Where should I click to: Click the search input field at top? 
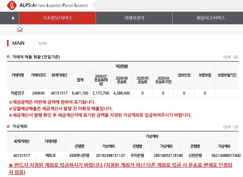pyautogui.click(x=168, y=5)
